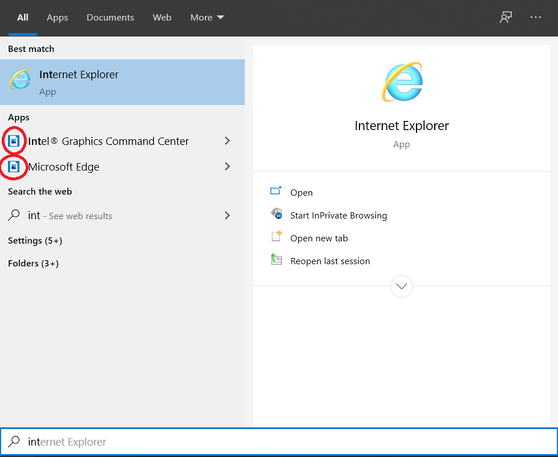Switch to the Documents tab

110,18
